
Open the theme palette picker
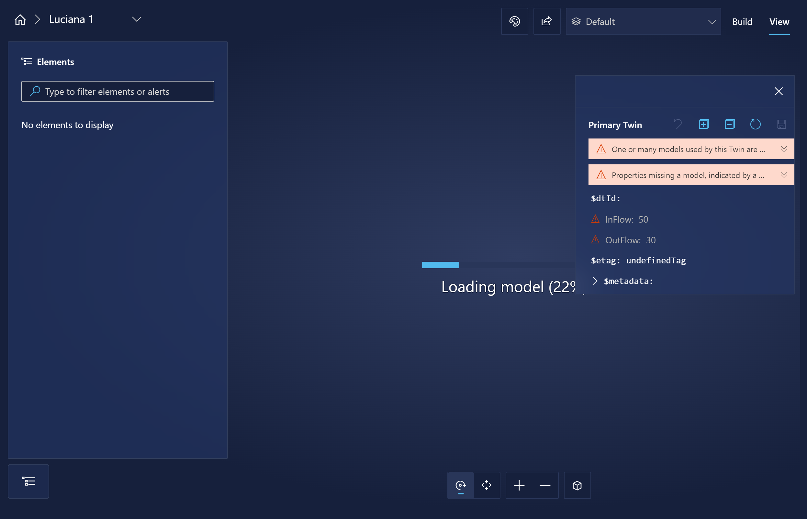tap(514, 21)
